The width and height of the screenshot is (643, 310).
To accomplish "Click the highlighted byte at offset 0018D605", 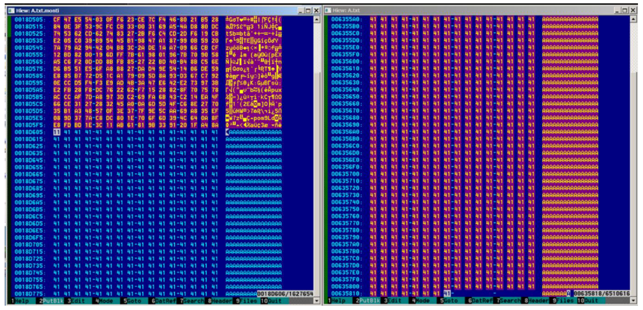I will 57,132.
